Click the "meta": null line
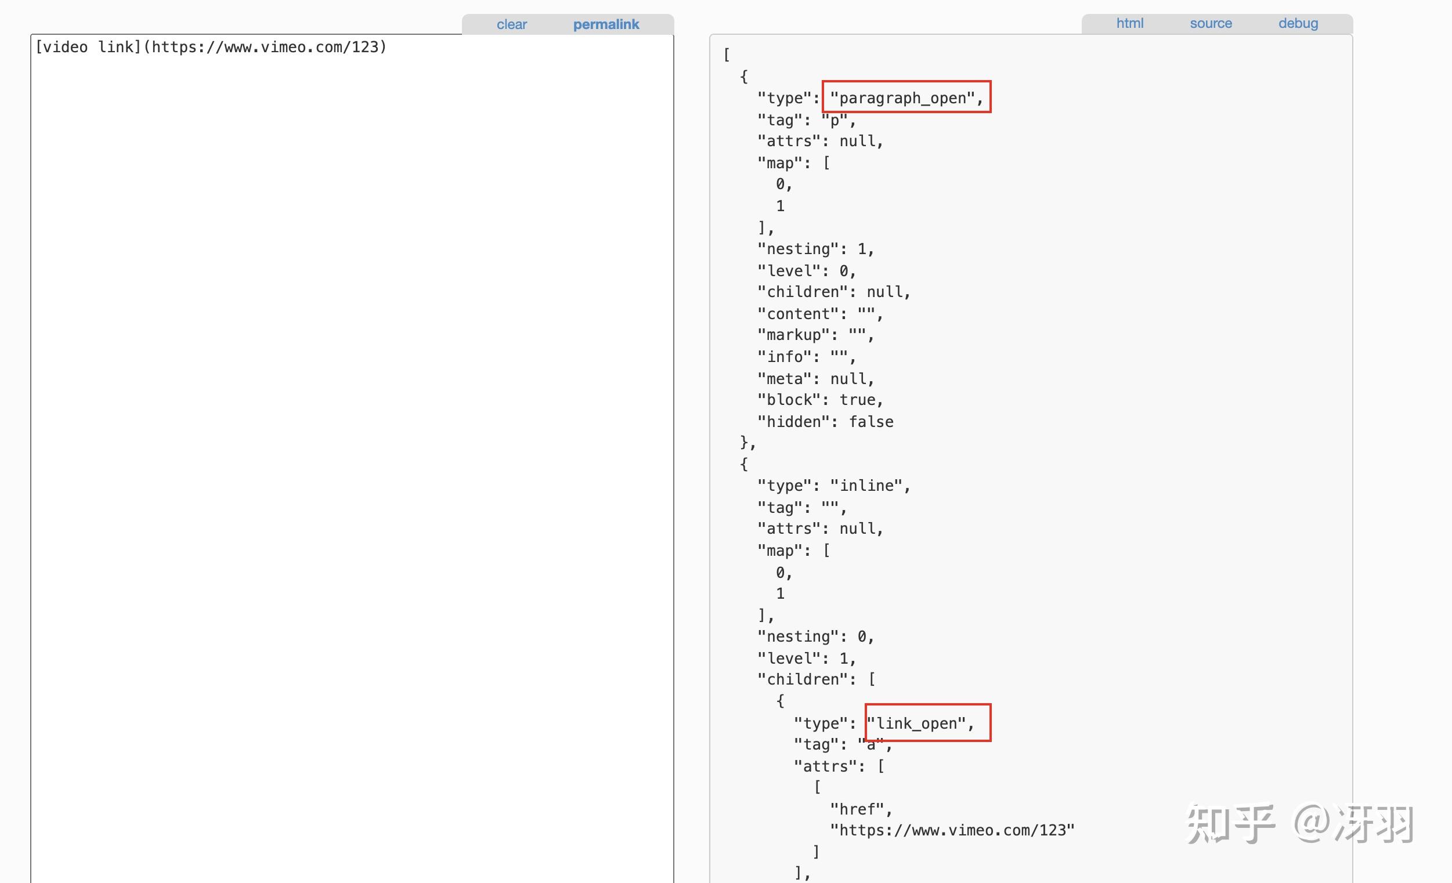This screenshot has height=883, width=1452. pos(815,379)
